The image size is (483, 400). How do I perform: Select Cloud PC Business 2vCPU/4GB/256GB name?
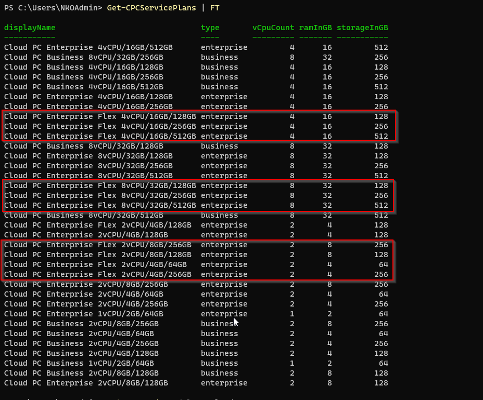(x=81, y=343)
